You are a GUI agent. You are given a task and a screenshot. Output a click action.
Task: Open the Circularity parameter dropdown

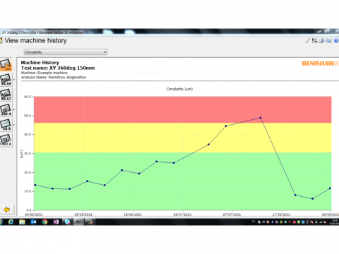click(66, 52)
